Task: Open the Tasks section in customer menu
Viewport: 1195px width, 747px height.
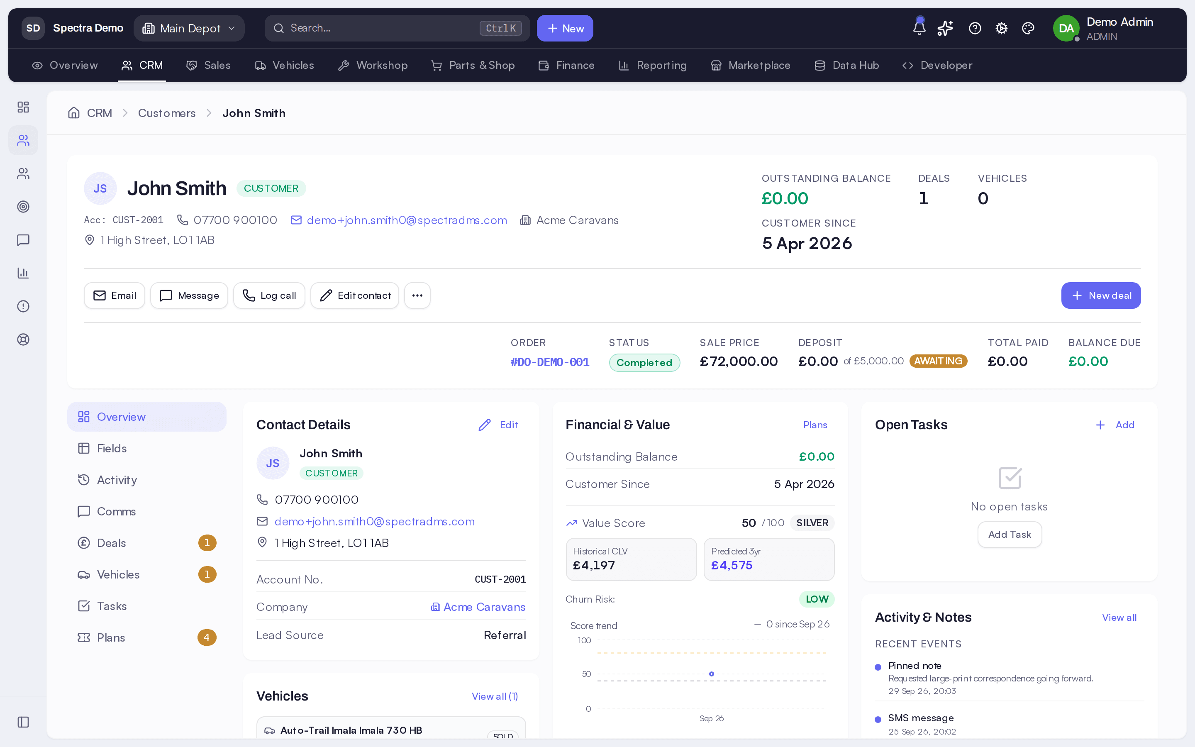Action: coord(146,606)
